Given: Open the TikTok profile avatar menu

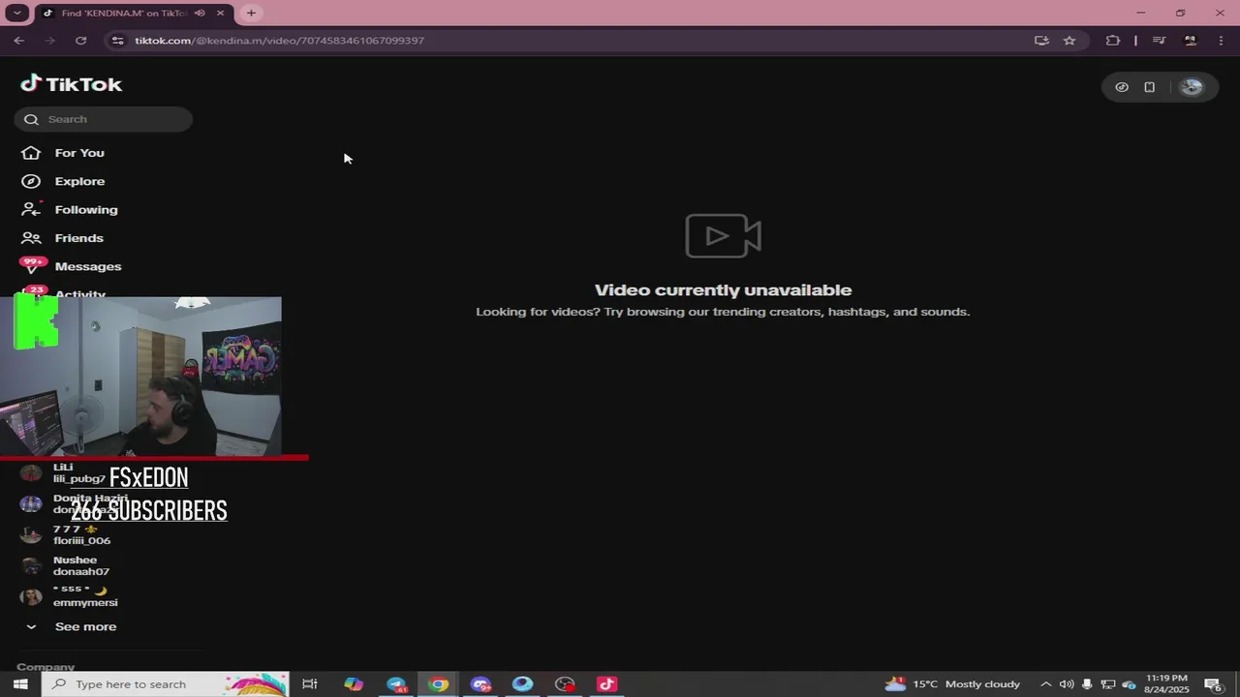Looking at the screenshot, I should pyautogui.click(x=1192, y=87).
